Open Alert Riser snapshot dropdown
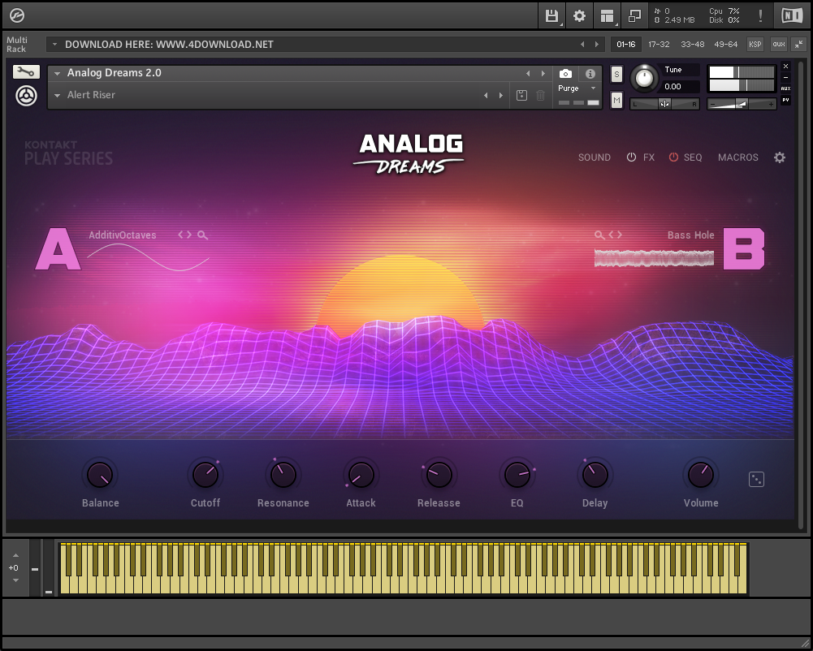The height and width of the screenshot is (651, 813). [x=57, y=95]
